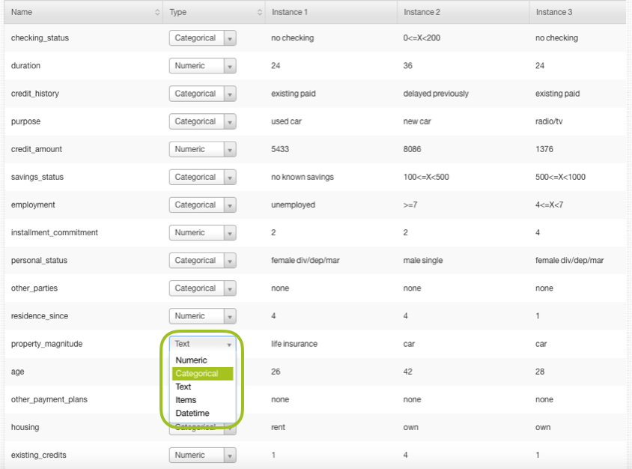Choose Items from the property_magnitude type options
Viewport: 632px width, 469px height.
pyautogui.click(x=184, y=400)
